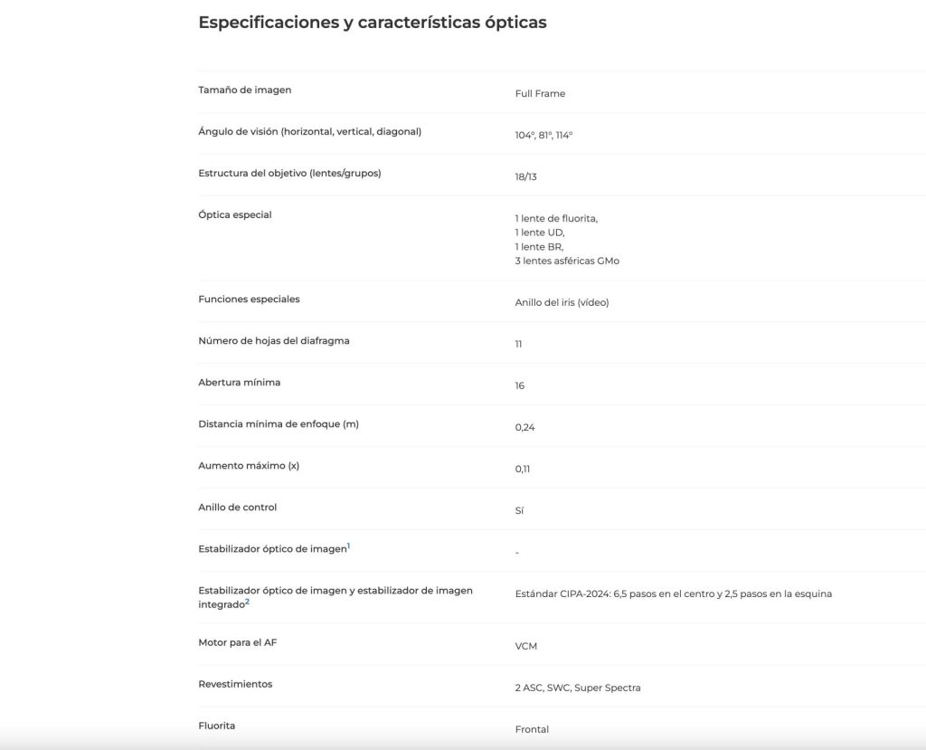926x750 pixels.
Task: Click footnote 2 superscript after integrado
Action: (248, 602)
